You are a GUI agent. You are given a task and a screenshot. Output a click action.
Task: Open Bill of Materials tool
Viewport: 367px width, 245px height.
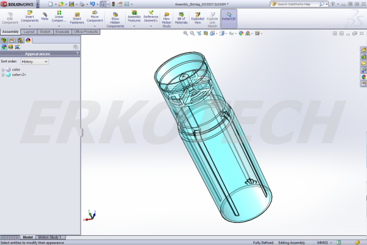click(181, 17)
